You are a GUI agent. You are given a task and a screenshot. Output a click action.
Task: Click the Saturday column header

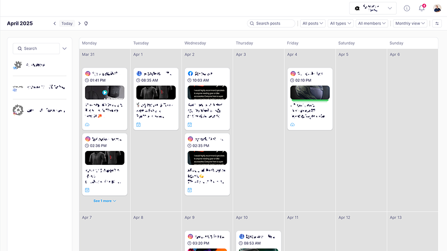pyautogui.click(x=346, y=43)
